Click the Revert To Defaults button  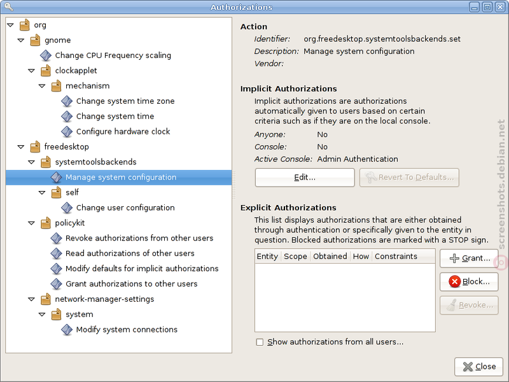click(409, 178)
